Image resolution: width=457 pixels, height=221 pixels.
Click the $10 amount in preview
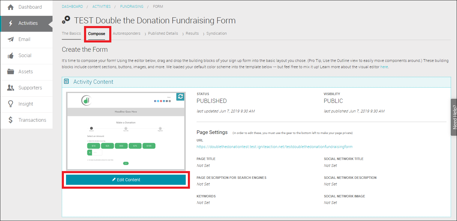coord(94,146)
